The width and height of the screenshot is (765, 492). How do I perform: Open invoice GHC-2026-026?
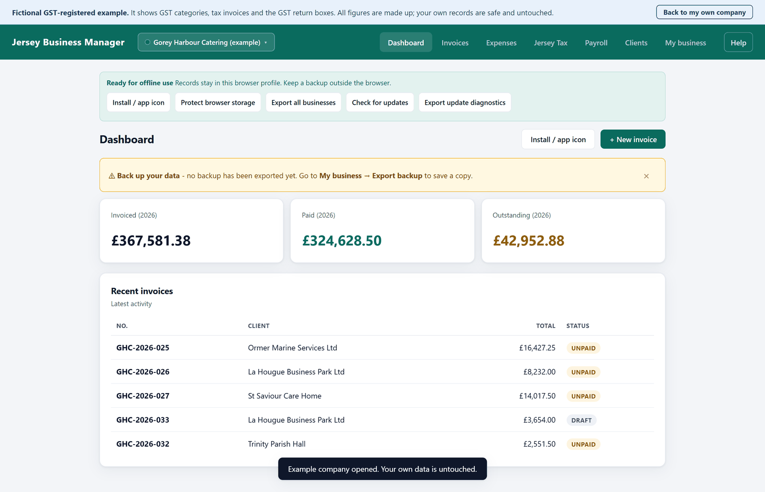(x=142, y=372)
